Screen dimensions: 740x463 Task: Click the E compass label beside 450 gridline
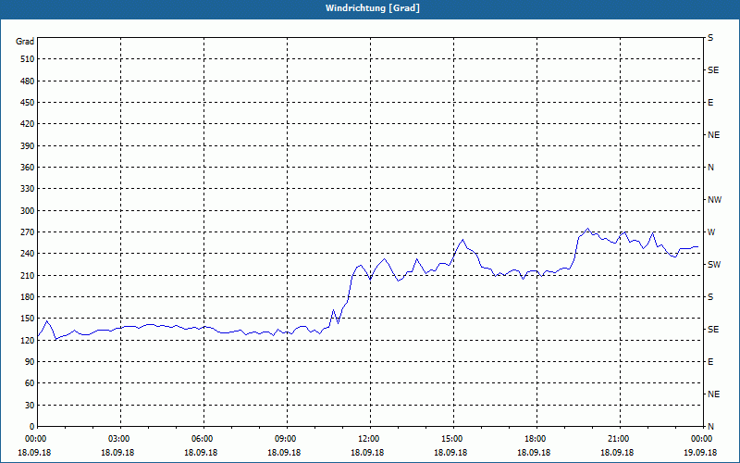point(710,103)
